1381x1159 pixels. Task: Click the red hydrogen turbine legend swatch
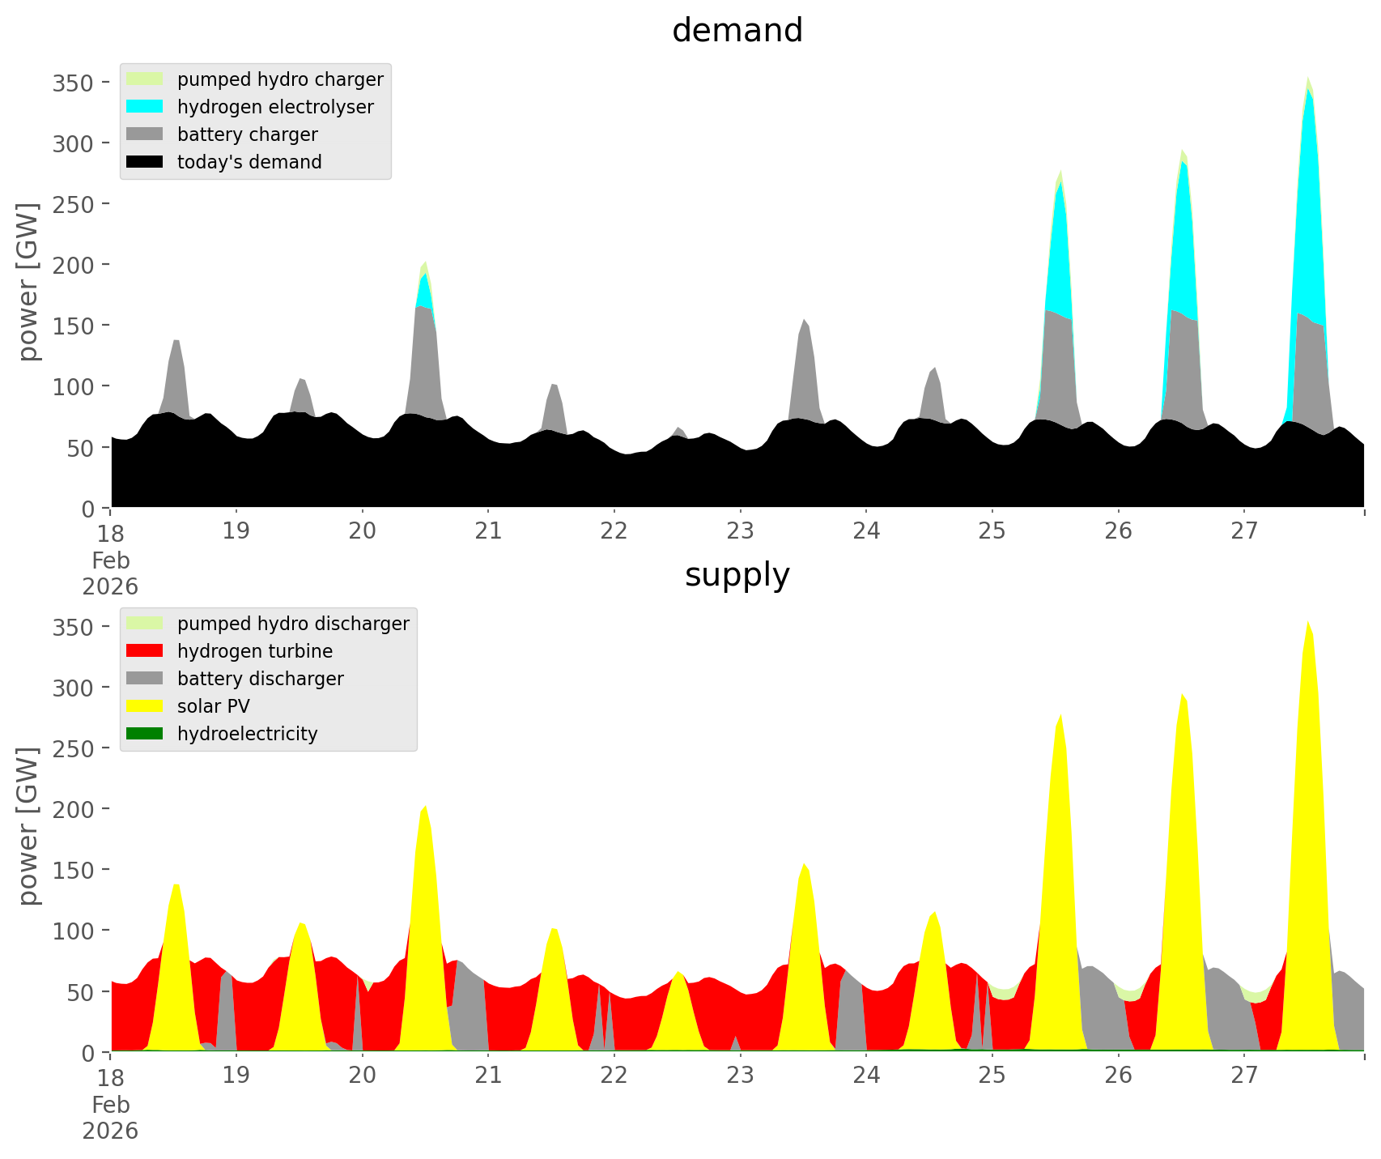point(145,651)
